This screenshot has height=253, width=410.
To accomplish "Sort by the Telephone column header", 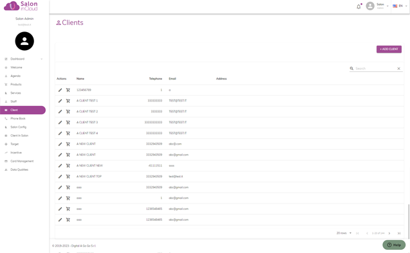I will [x=156, y=79].
